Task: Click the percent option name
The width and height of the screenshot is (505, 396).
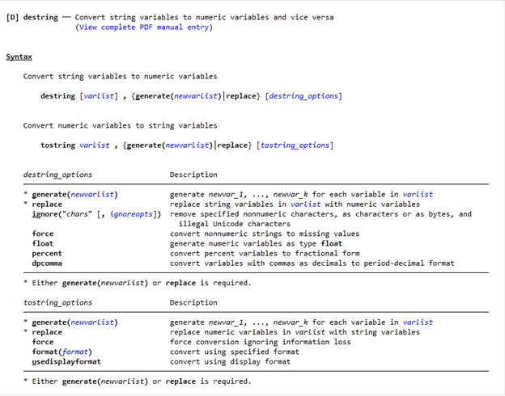Action: pyautogui.click(x=47, y=254)
